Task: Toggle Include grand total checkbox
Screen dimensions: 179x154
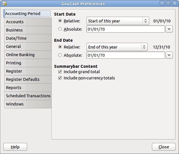Action: point(60,72)
